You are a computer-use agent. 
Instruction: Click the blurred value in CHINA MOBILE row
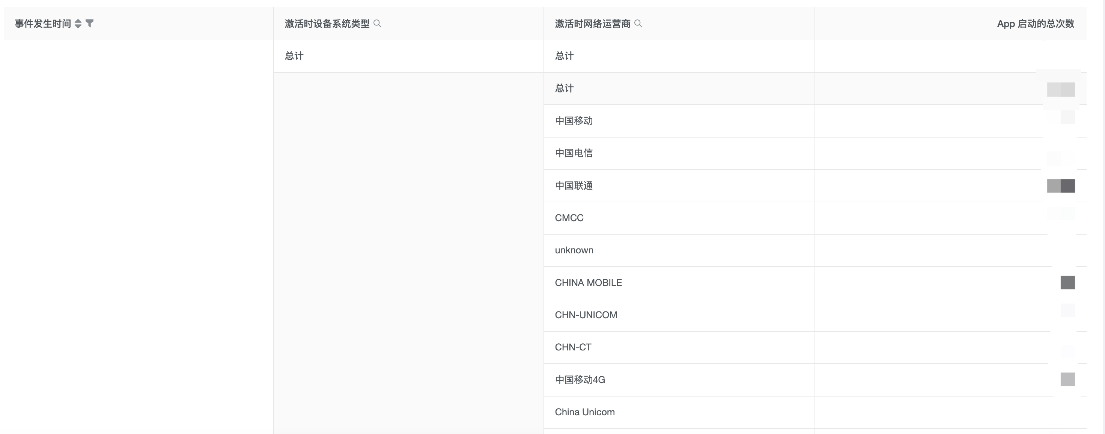coord(1068,283)
